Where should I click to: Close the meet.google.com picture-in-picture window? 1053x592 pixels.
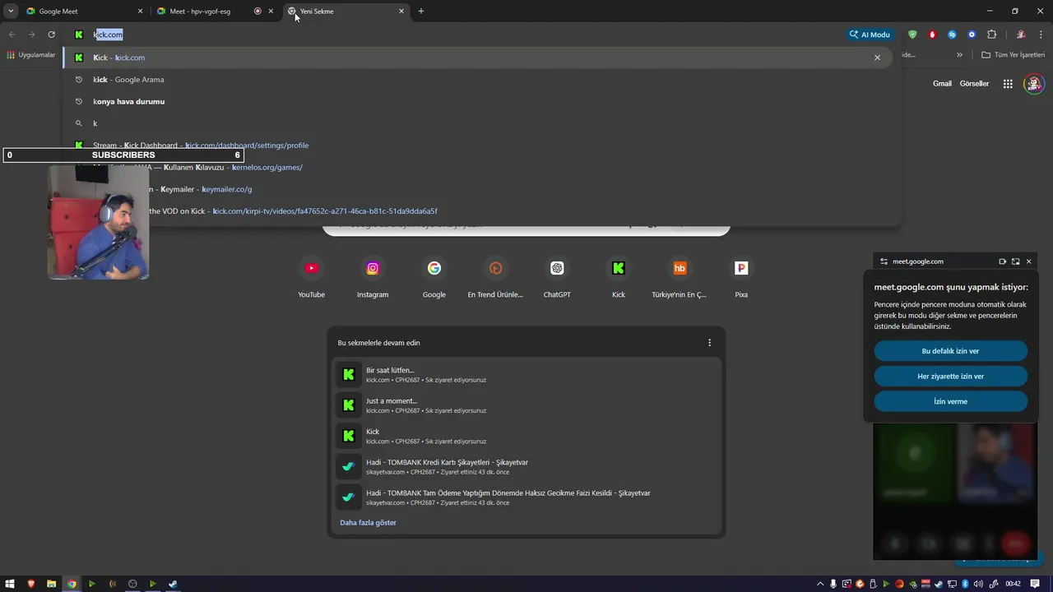click(1028, 261)
